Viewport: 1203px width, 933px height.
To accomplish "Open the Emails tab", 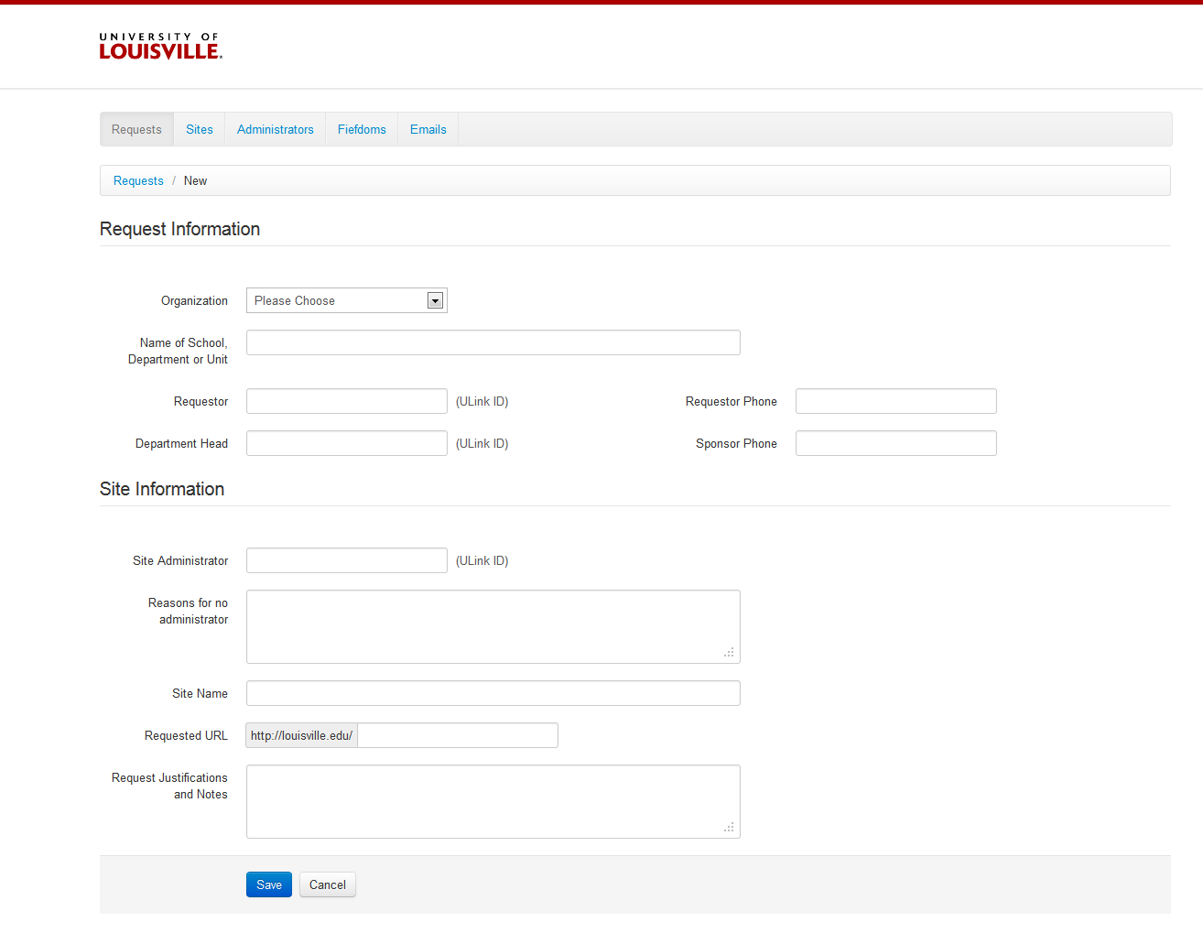I will (428, 129).
